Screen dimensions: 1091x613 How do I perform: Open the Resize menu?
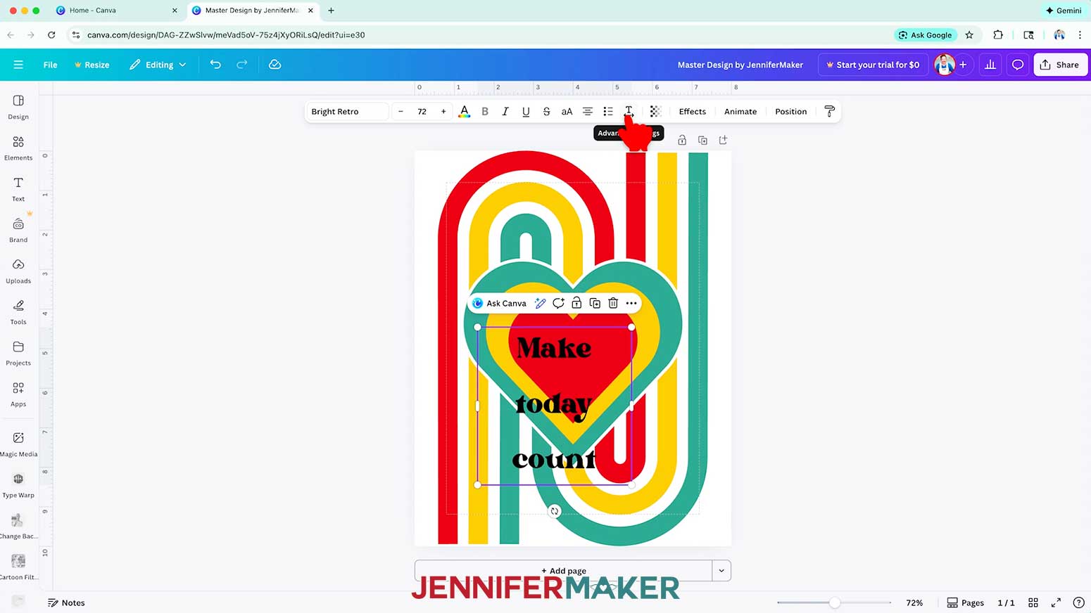coord(92,65)
